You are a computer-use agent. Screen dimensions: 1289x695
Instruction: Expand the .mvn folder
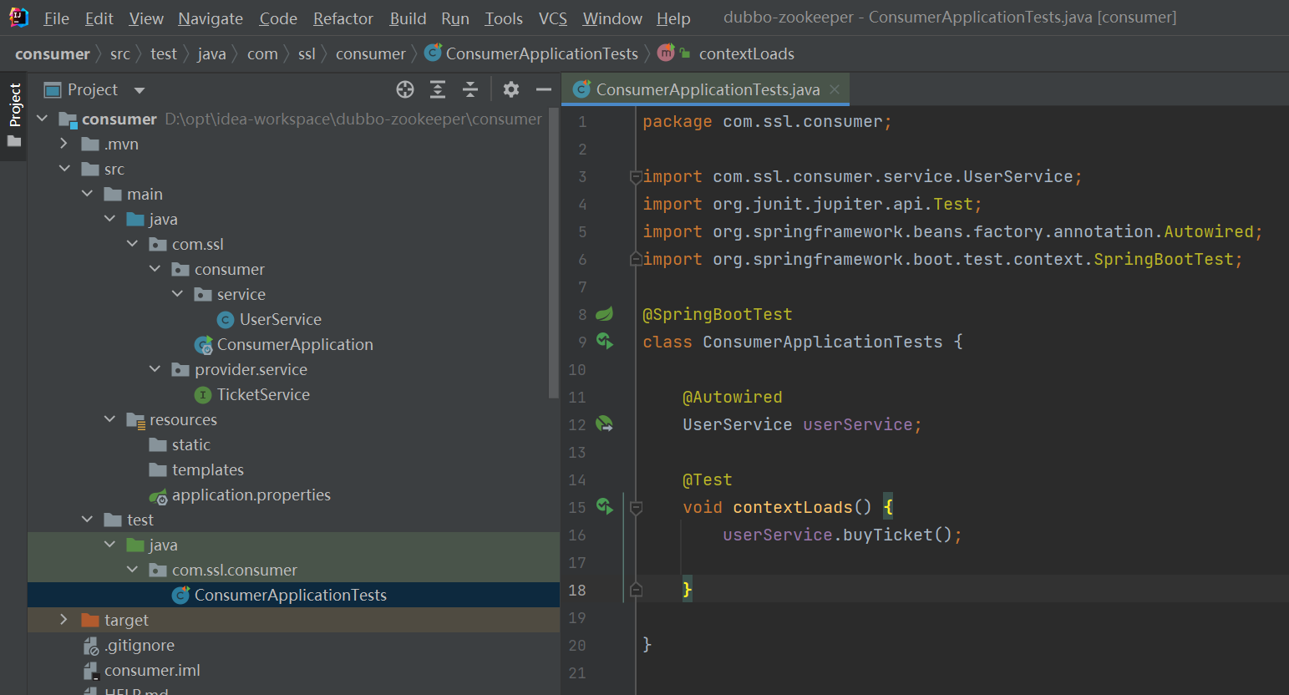click(64, 144)
